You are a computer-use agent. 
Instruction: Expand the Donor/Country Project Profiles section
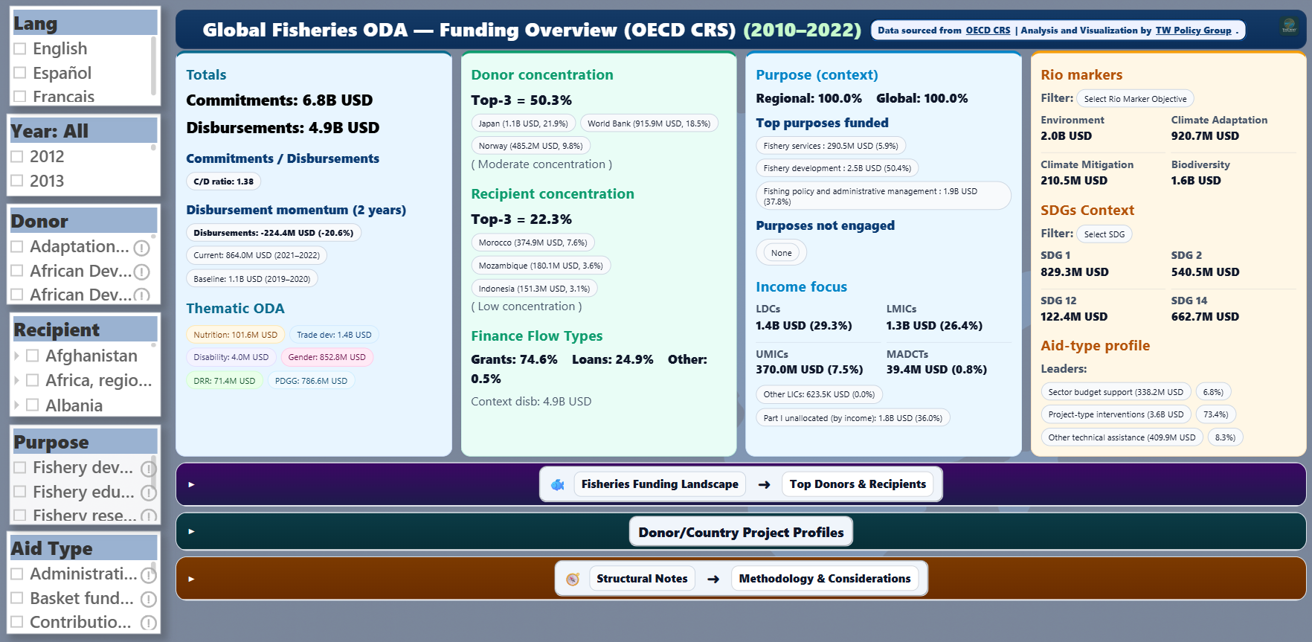[x=191, y=532]
